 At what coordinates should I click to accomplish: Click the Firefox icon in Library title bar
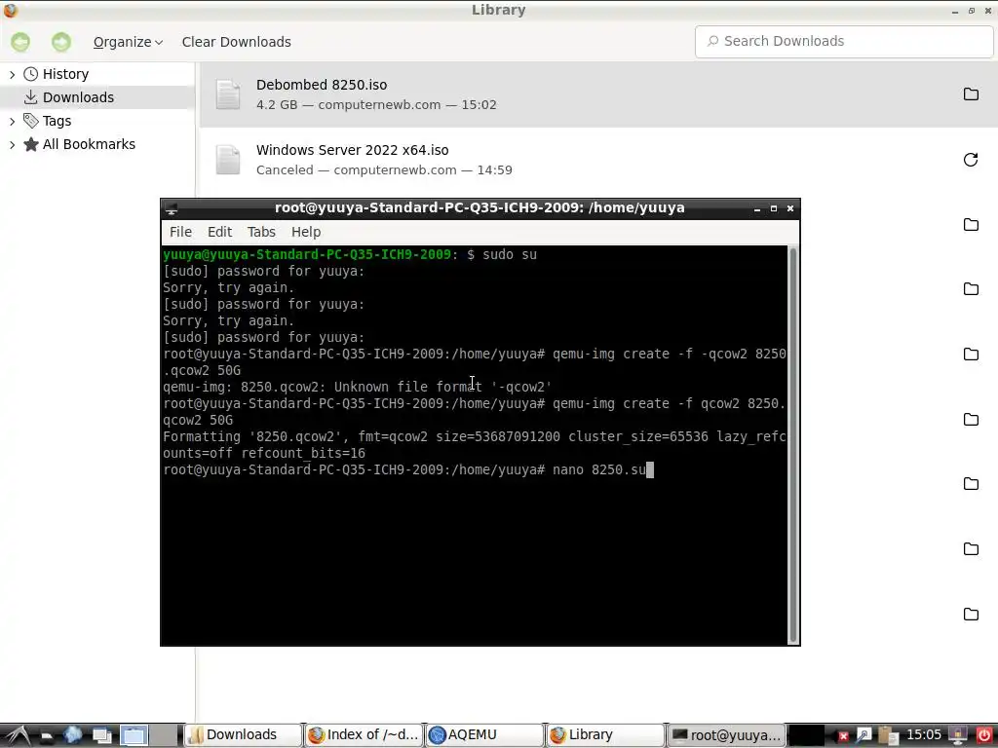pyautogui.click(x=10, y=10)
